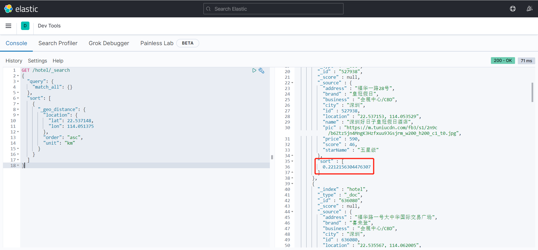Image resolution: width=538 pixels, height=250 pixels.
Task: Open the help menu lifebuoy icon
Action: click(x=513, y=9)
